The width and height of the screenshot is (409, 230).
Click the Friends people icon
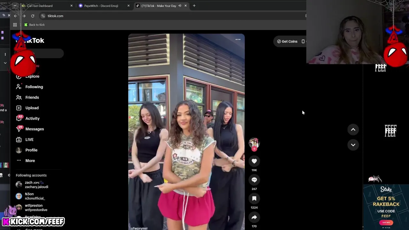(x=19, y=97)
